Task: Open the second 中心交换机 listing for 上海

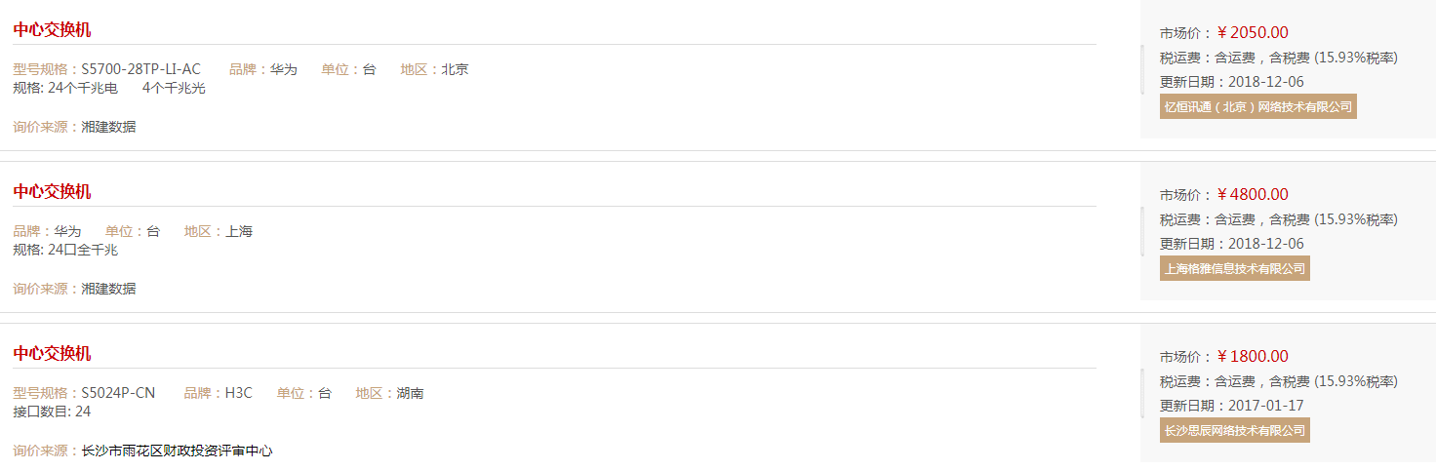Action: click(x=52, y=191)
